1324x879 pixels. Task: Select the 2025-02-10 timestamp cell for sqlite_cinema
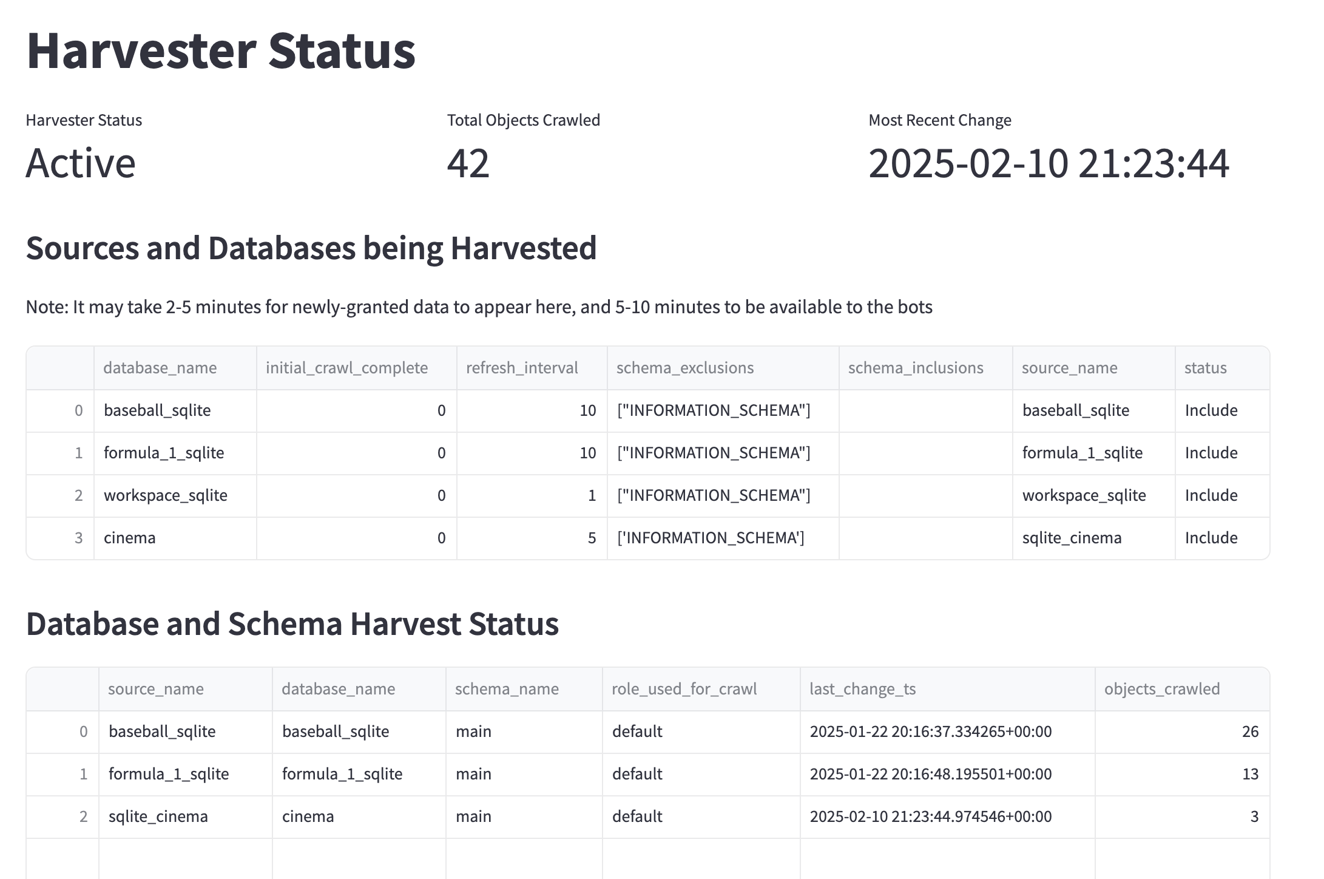point(930,816)
